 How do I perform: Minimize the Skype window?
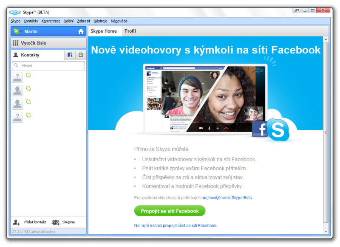click(x=305, y=10)
